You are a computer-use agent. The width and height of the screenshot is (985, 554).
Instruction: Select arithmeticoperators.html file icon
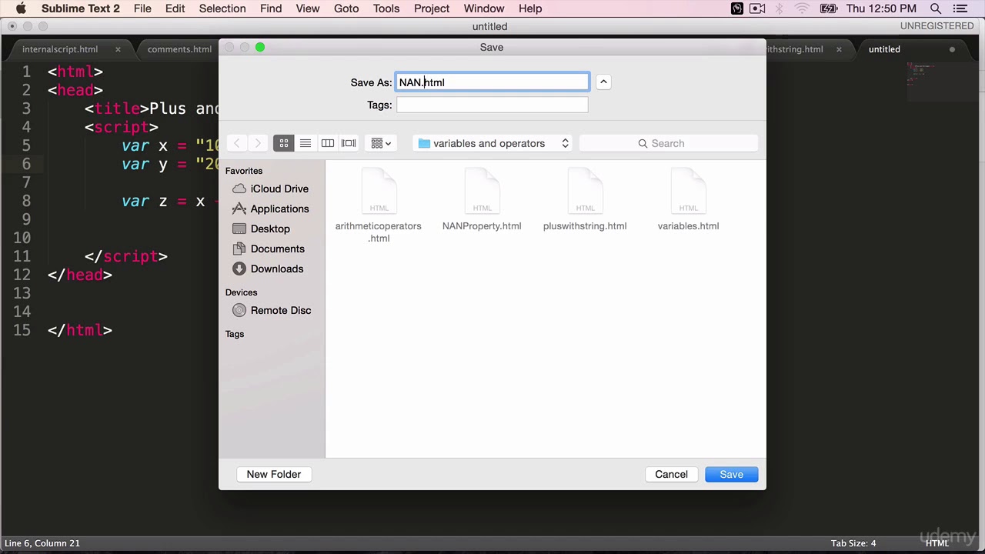(x=379, y=192)
